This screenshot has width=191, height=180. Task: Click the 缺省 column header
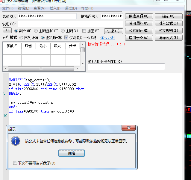[x=28, y=46]
